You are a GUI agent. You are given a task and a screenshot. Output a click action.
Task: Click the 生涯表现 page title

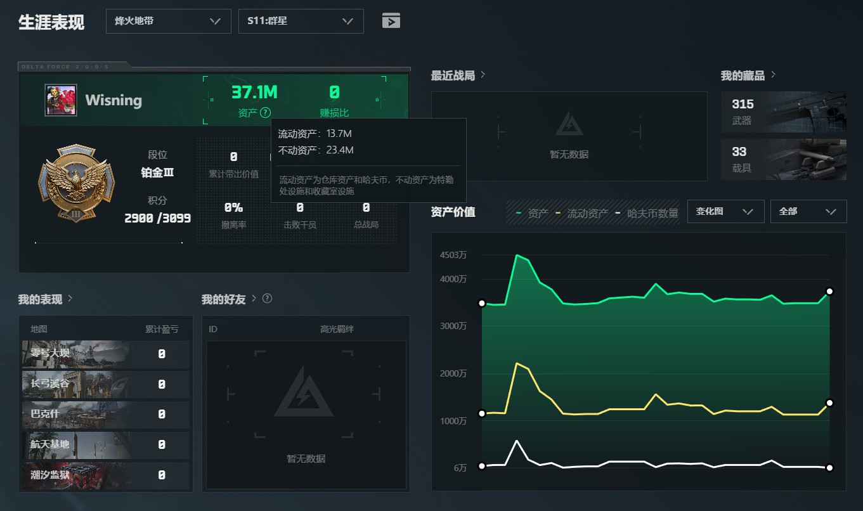[x=51, y=22]
